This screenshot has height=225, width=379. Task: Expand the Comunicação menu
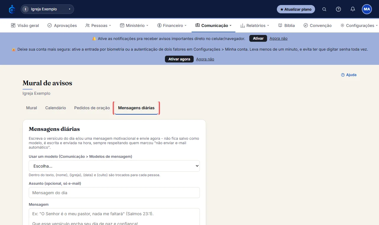click(x=213, y=25)
